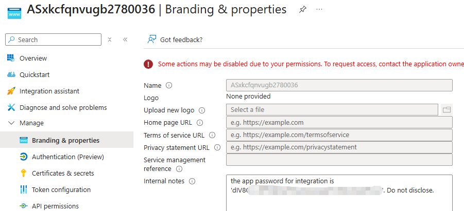Open Overview in the sidebar

pos(33,59)
